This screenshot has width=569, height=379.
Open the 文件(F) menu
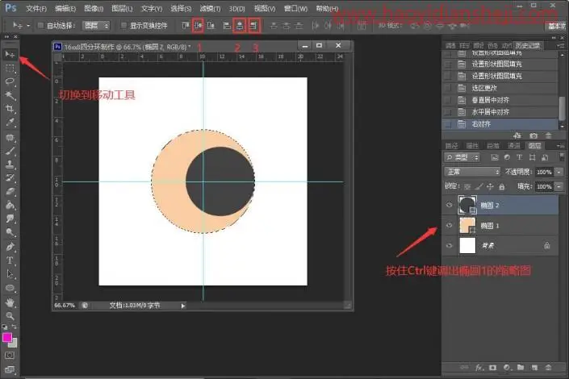click(36, 8)
